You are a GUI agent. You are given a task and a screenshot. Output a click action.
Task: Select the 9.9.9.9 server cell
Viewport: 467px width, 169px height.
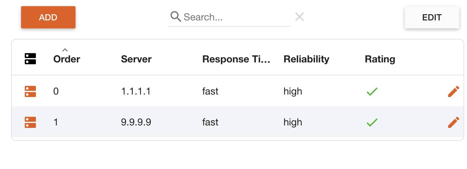pos(136,122)
